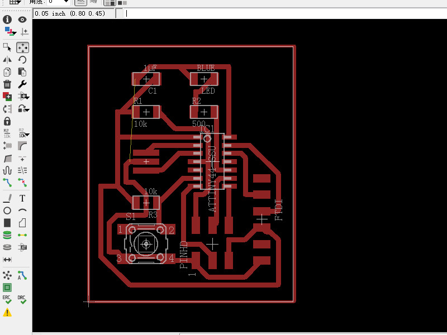Click the FTDI header origin cross
Viewport: 447px width, 335px height.
pyautogui.click(x=261, y=219)
